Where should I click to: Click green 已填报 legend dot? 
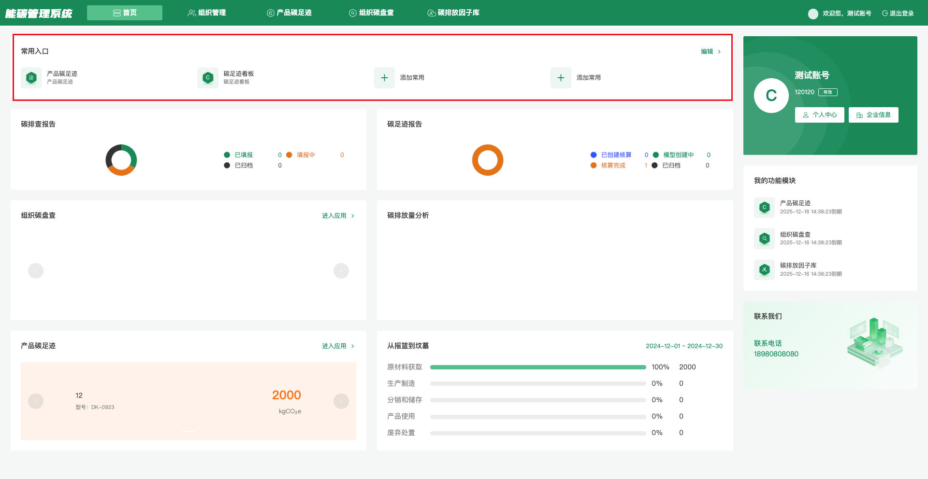click(227, 155)
